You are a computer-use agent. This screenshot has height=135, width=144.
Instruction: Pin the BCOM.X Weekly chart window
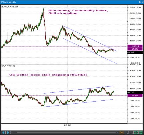pos(140,2)
